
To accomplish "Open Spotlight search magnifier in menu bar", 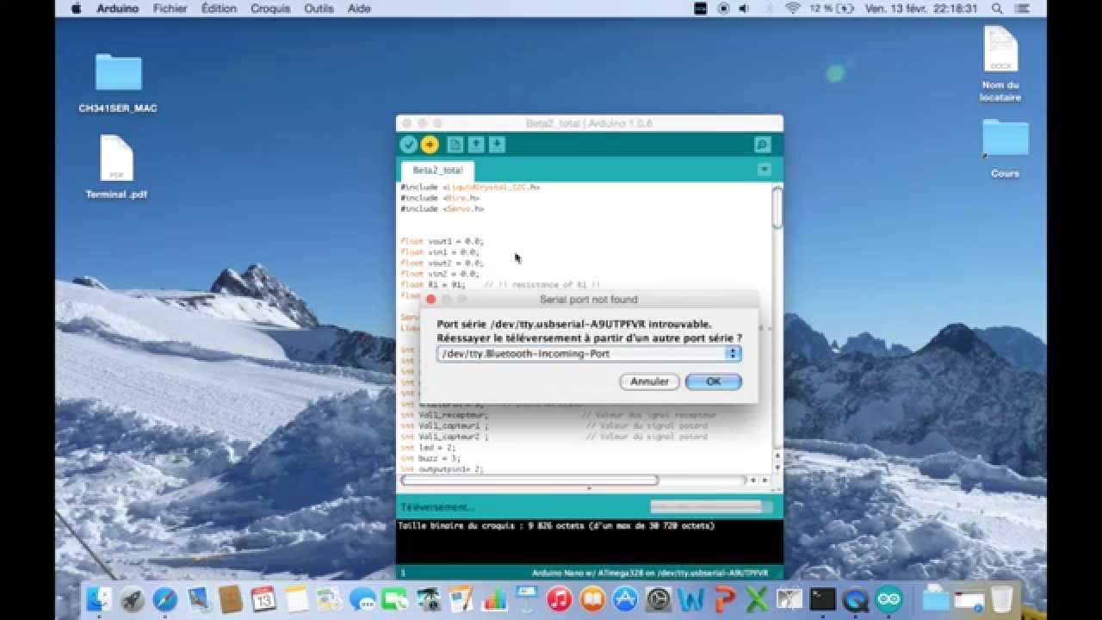I will pos(997,9).
